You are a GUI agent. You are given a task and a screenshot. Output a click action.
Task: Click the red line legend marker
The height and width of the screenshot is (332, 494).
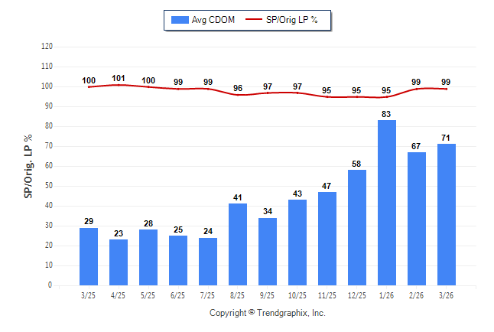pyautogui.click(x=255, y=20)
